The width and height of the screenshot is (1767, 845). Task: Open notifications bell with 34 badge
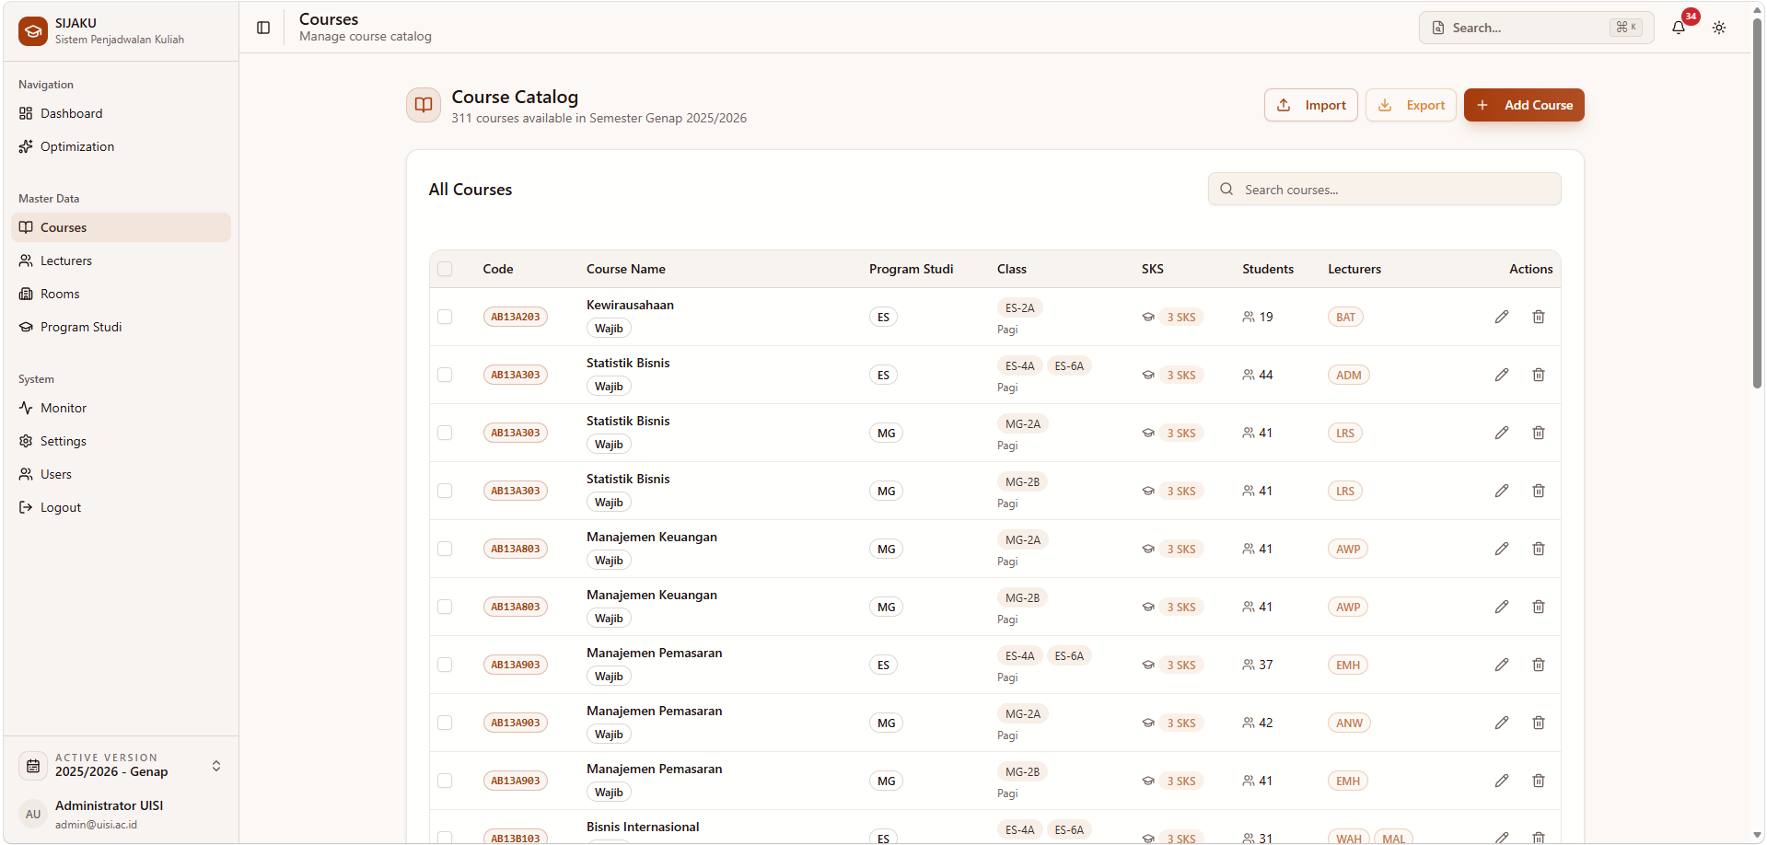point(1679,28)
